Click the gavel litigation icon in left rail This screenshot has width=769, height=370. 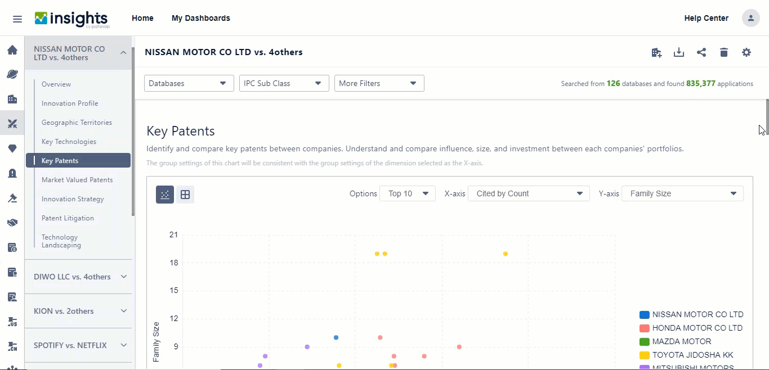click(12, 198)
